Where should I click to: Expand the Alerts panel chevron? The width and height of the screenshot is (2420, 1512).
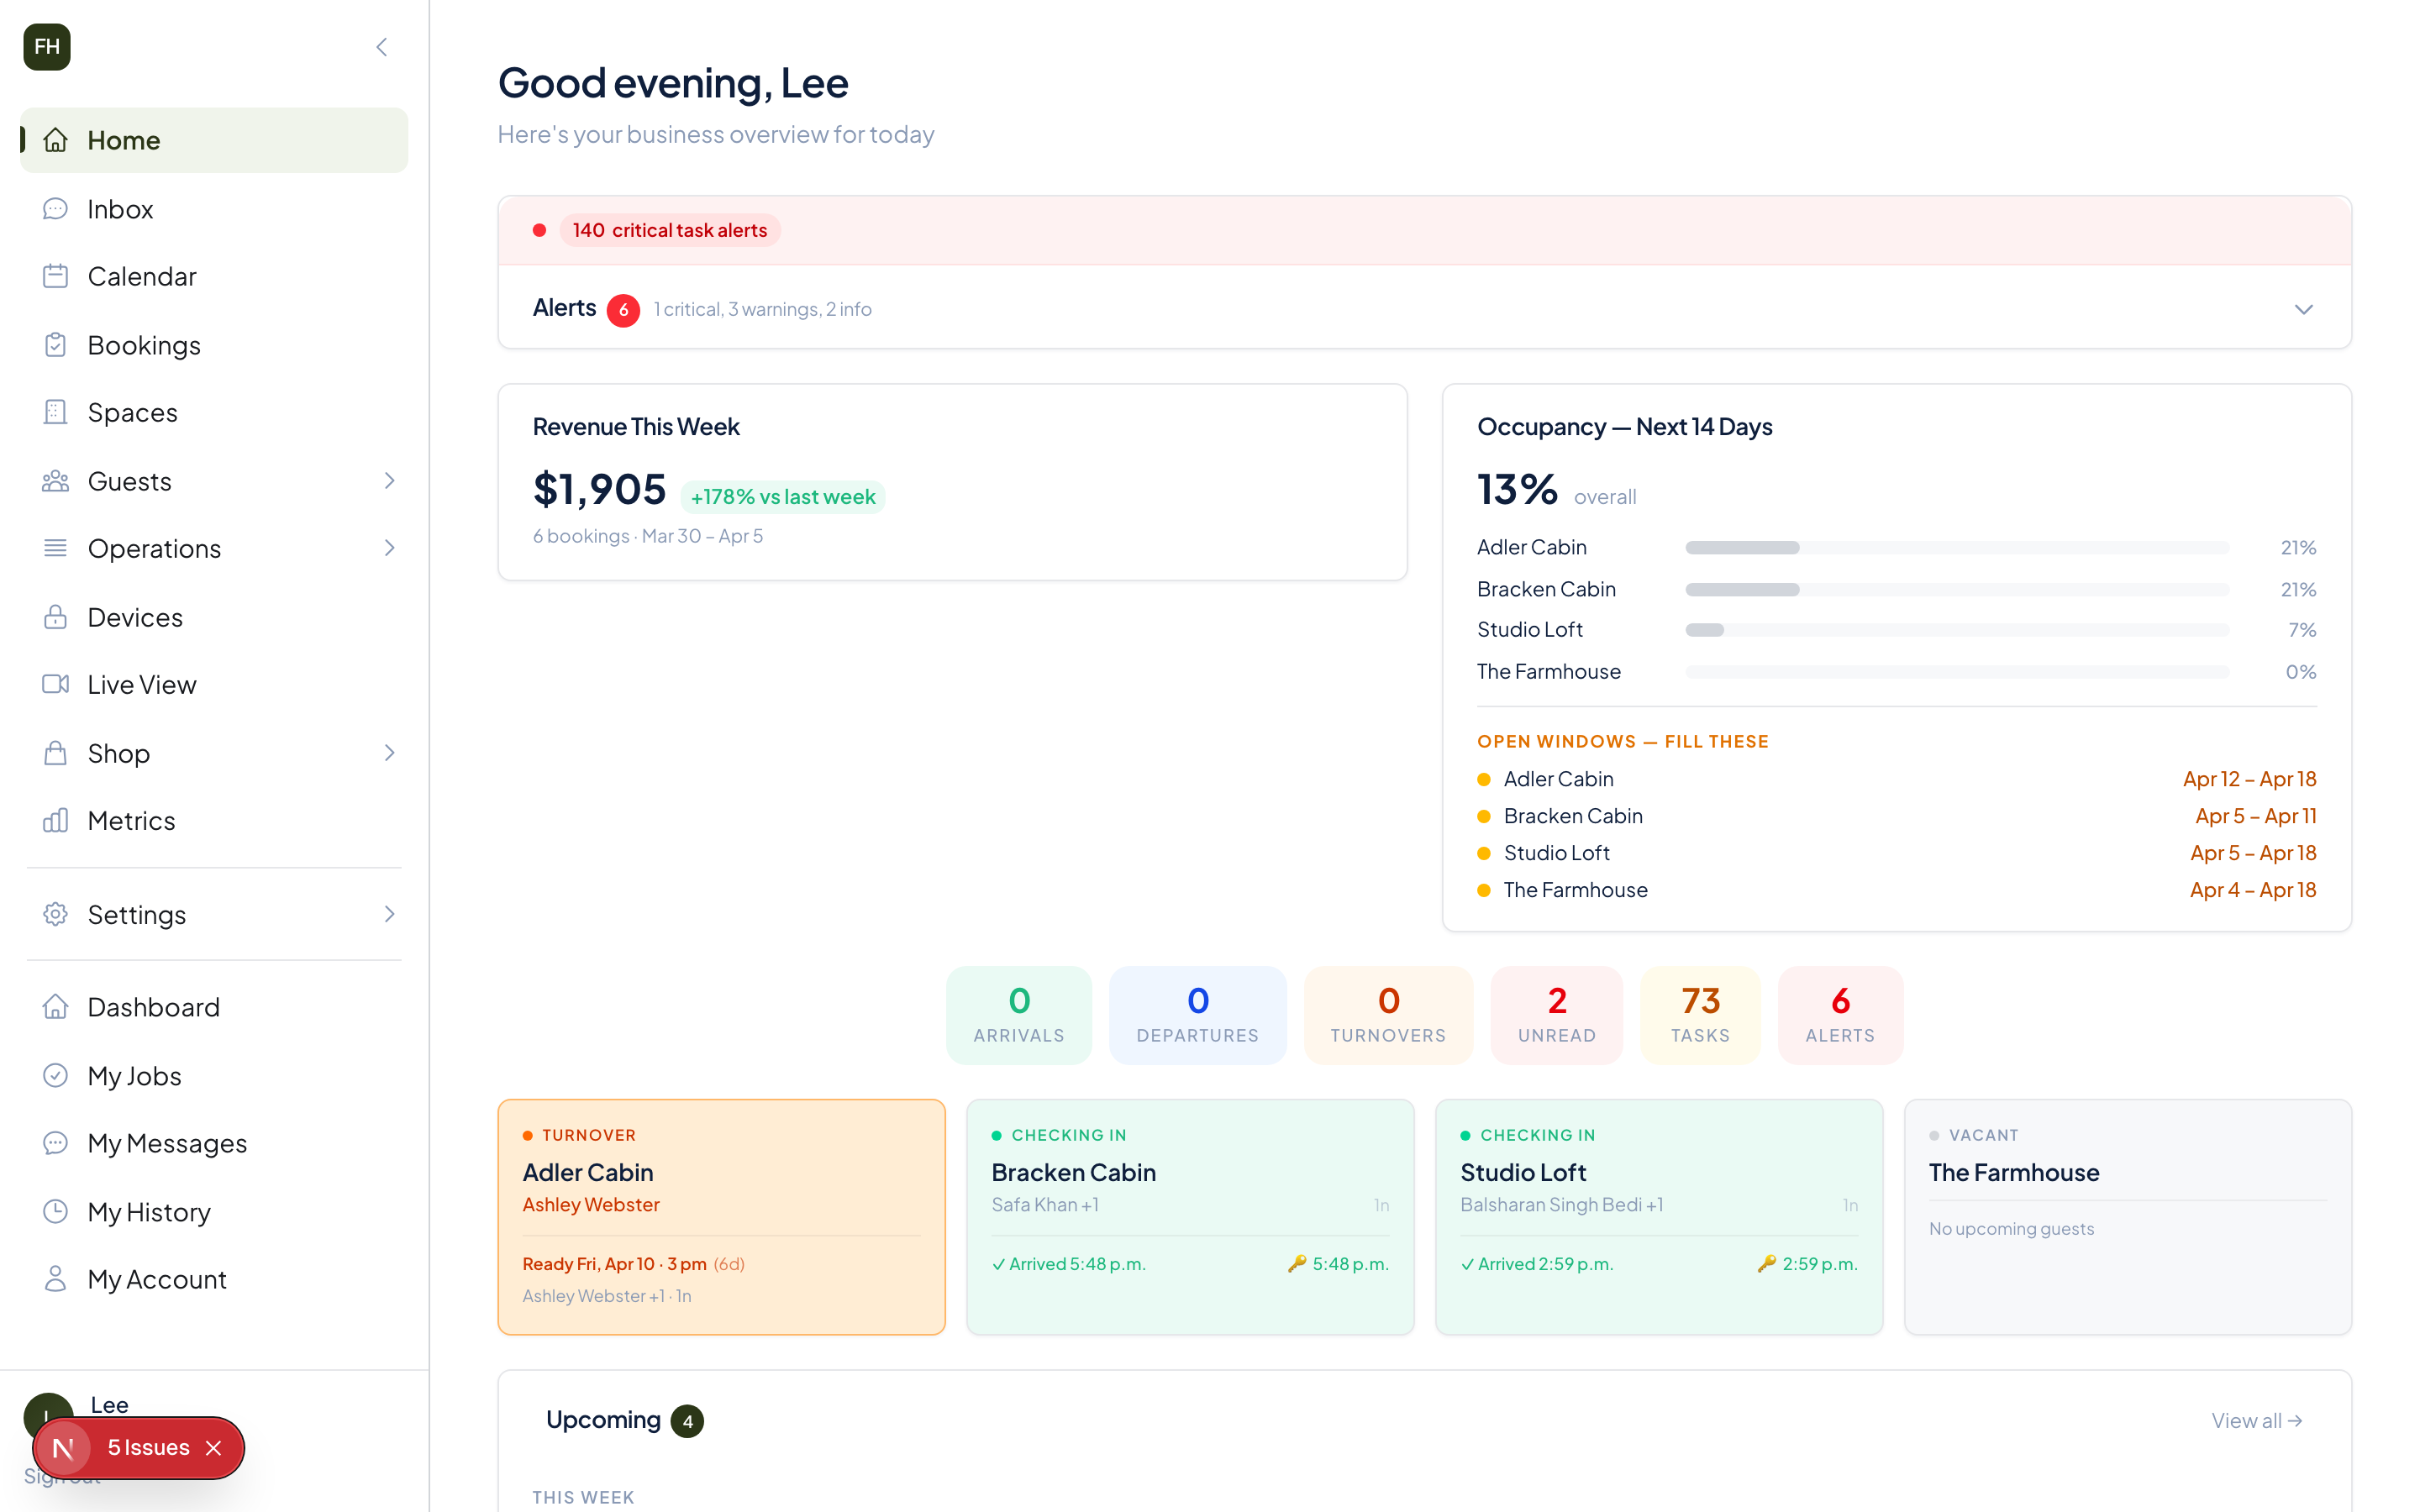[2304, 310]
